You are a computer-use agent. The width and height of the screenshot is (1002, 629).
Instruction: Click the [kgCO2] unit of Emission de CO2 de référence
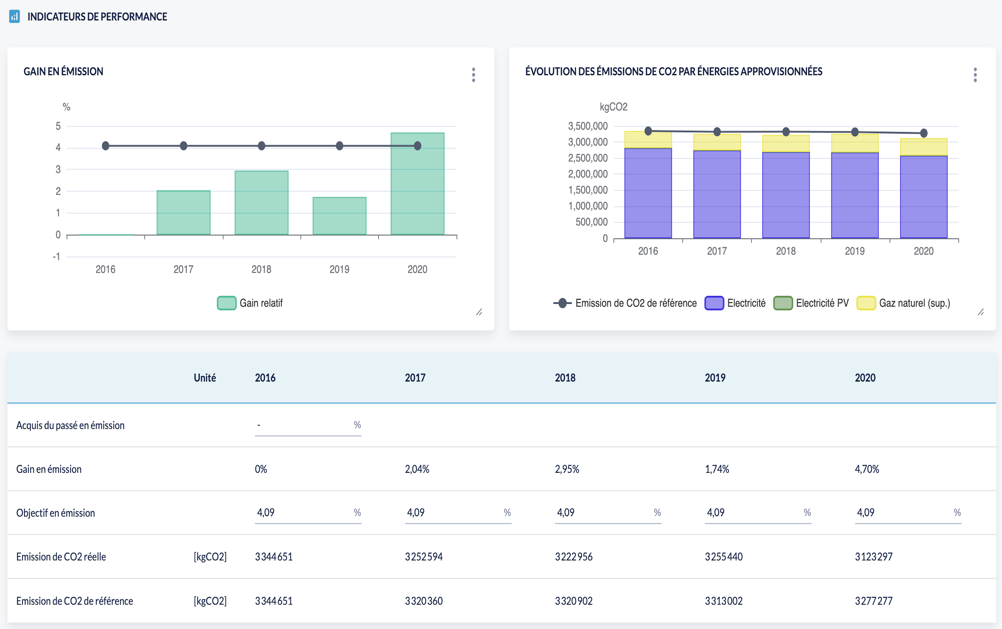pos(210,601)
